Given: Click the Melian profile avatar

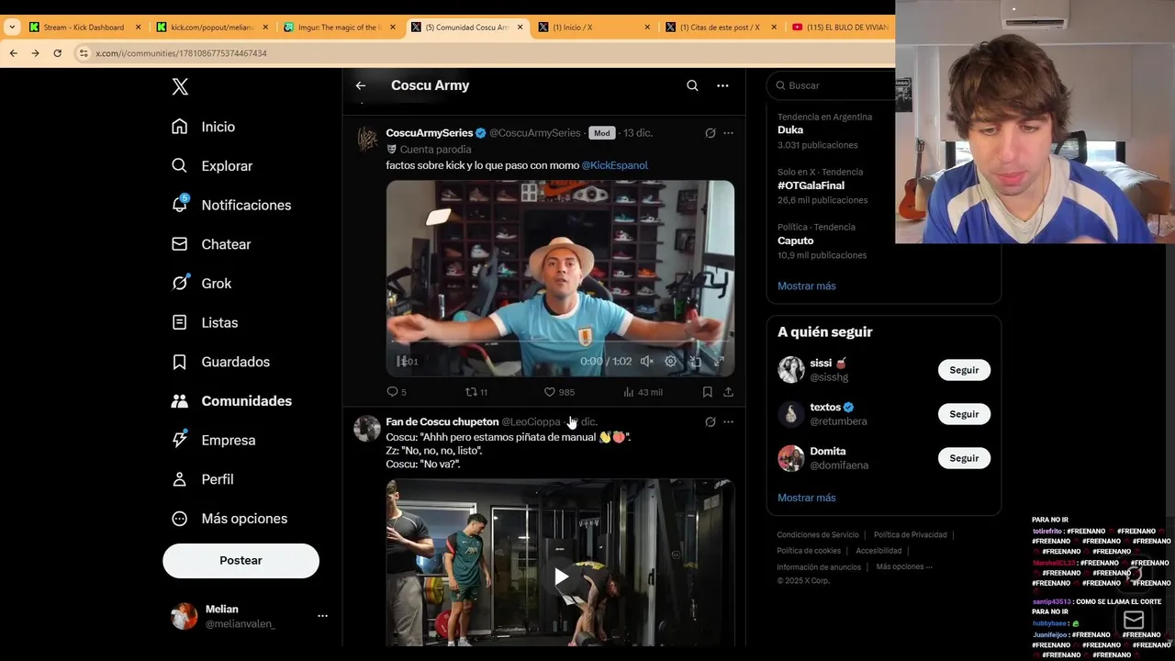Looking at the screenshot, I should pos(185,616).
